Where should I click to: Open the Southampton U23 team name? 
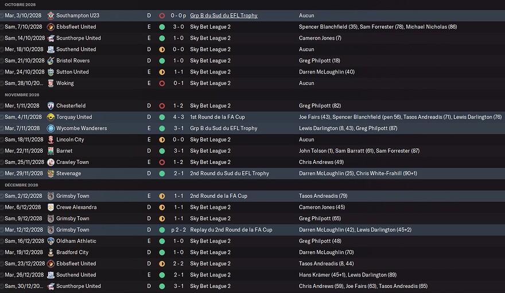77,15
